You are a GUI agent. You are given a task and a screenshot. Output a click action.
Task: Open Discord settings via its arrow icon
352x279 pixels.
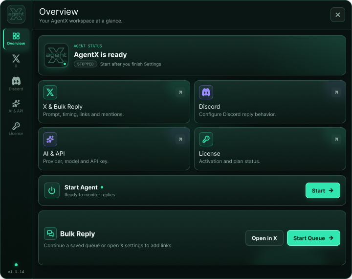(x=336, y=92)
